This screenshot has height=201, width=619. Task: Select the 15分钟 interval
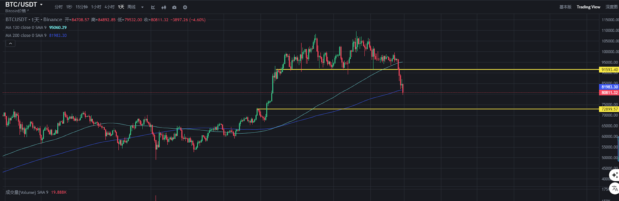tap(82, 7)
